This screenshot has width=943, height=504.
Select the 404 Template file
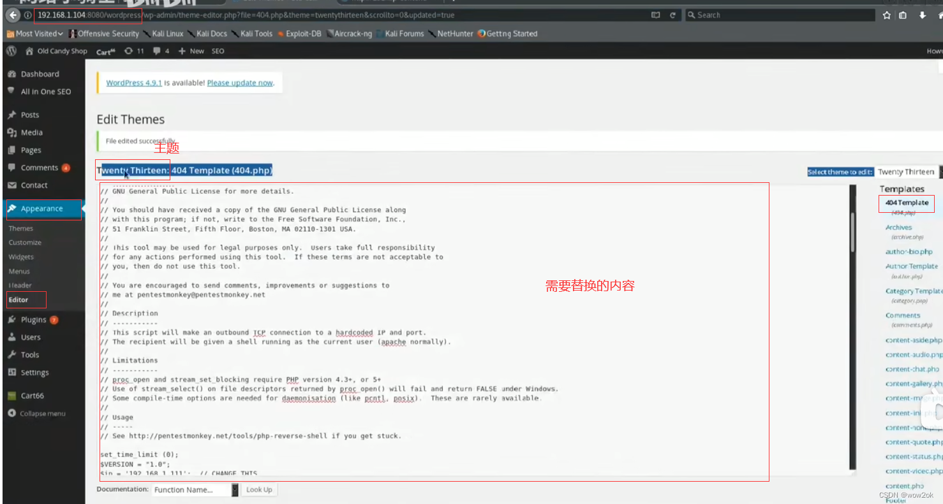[907, 203]
